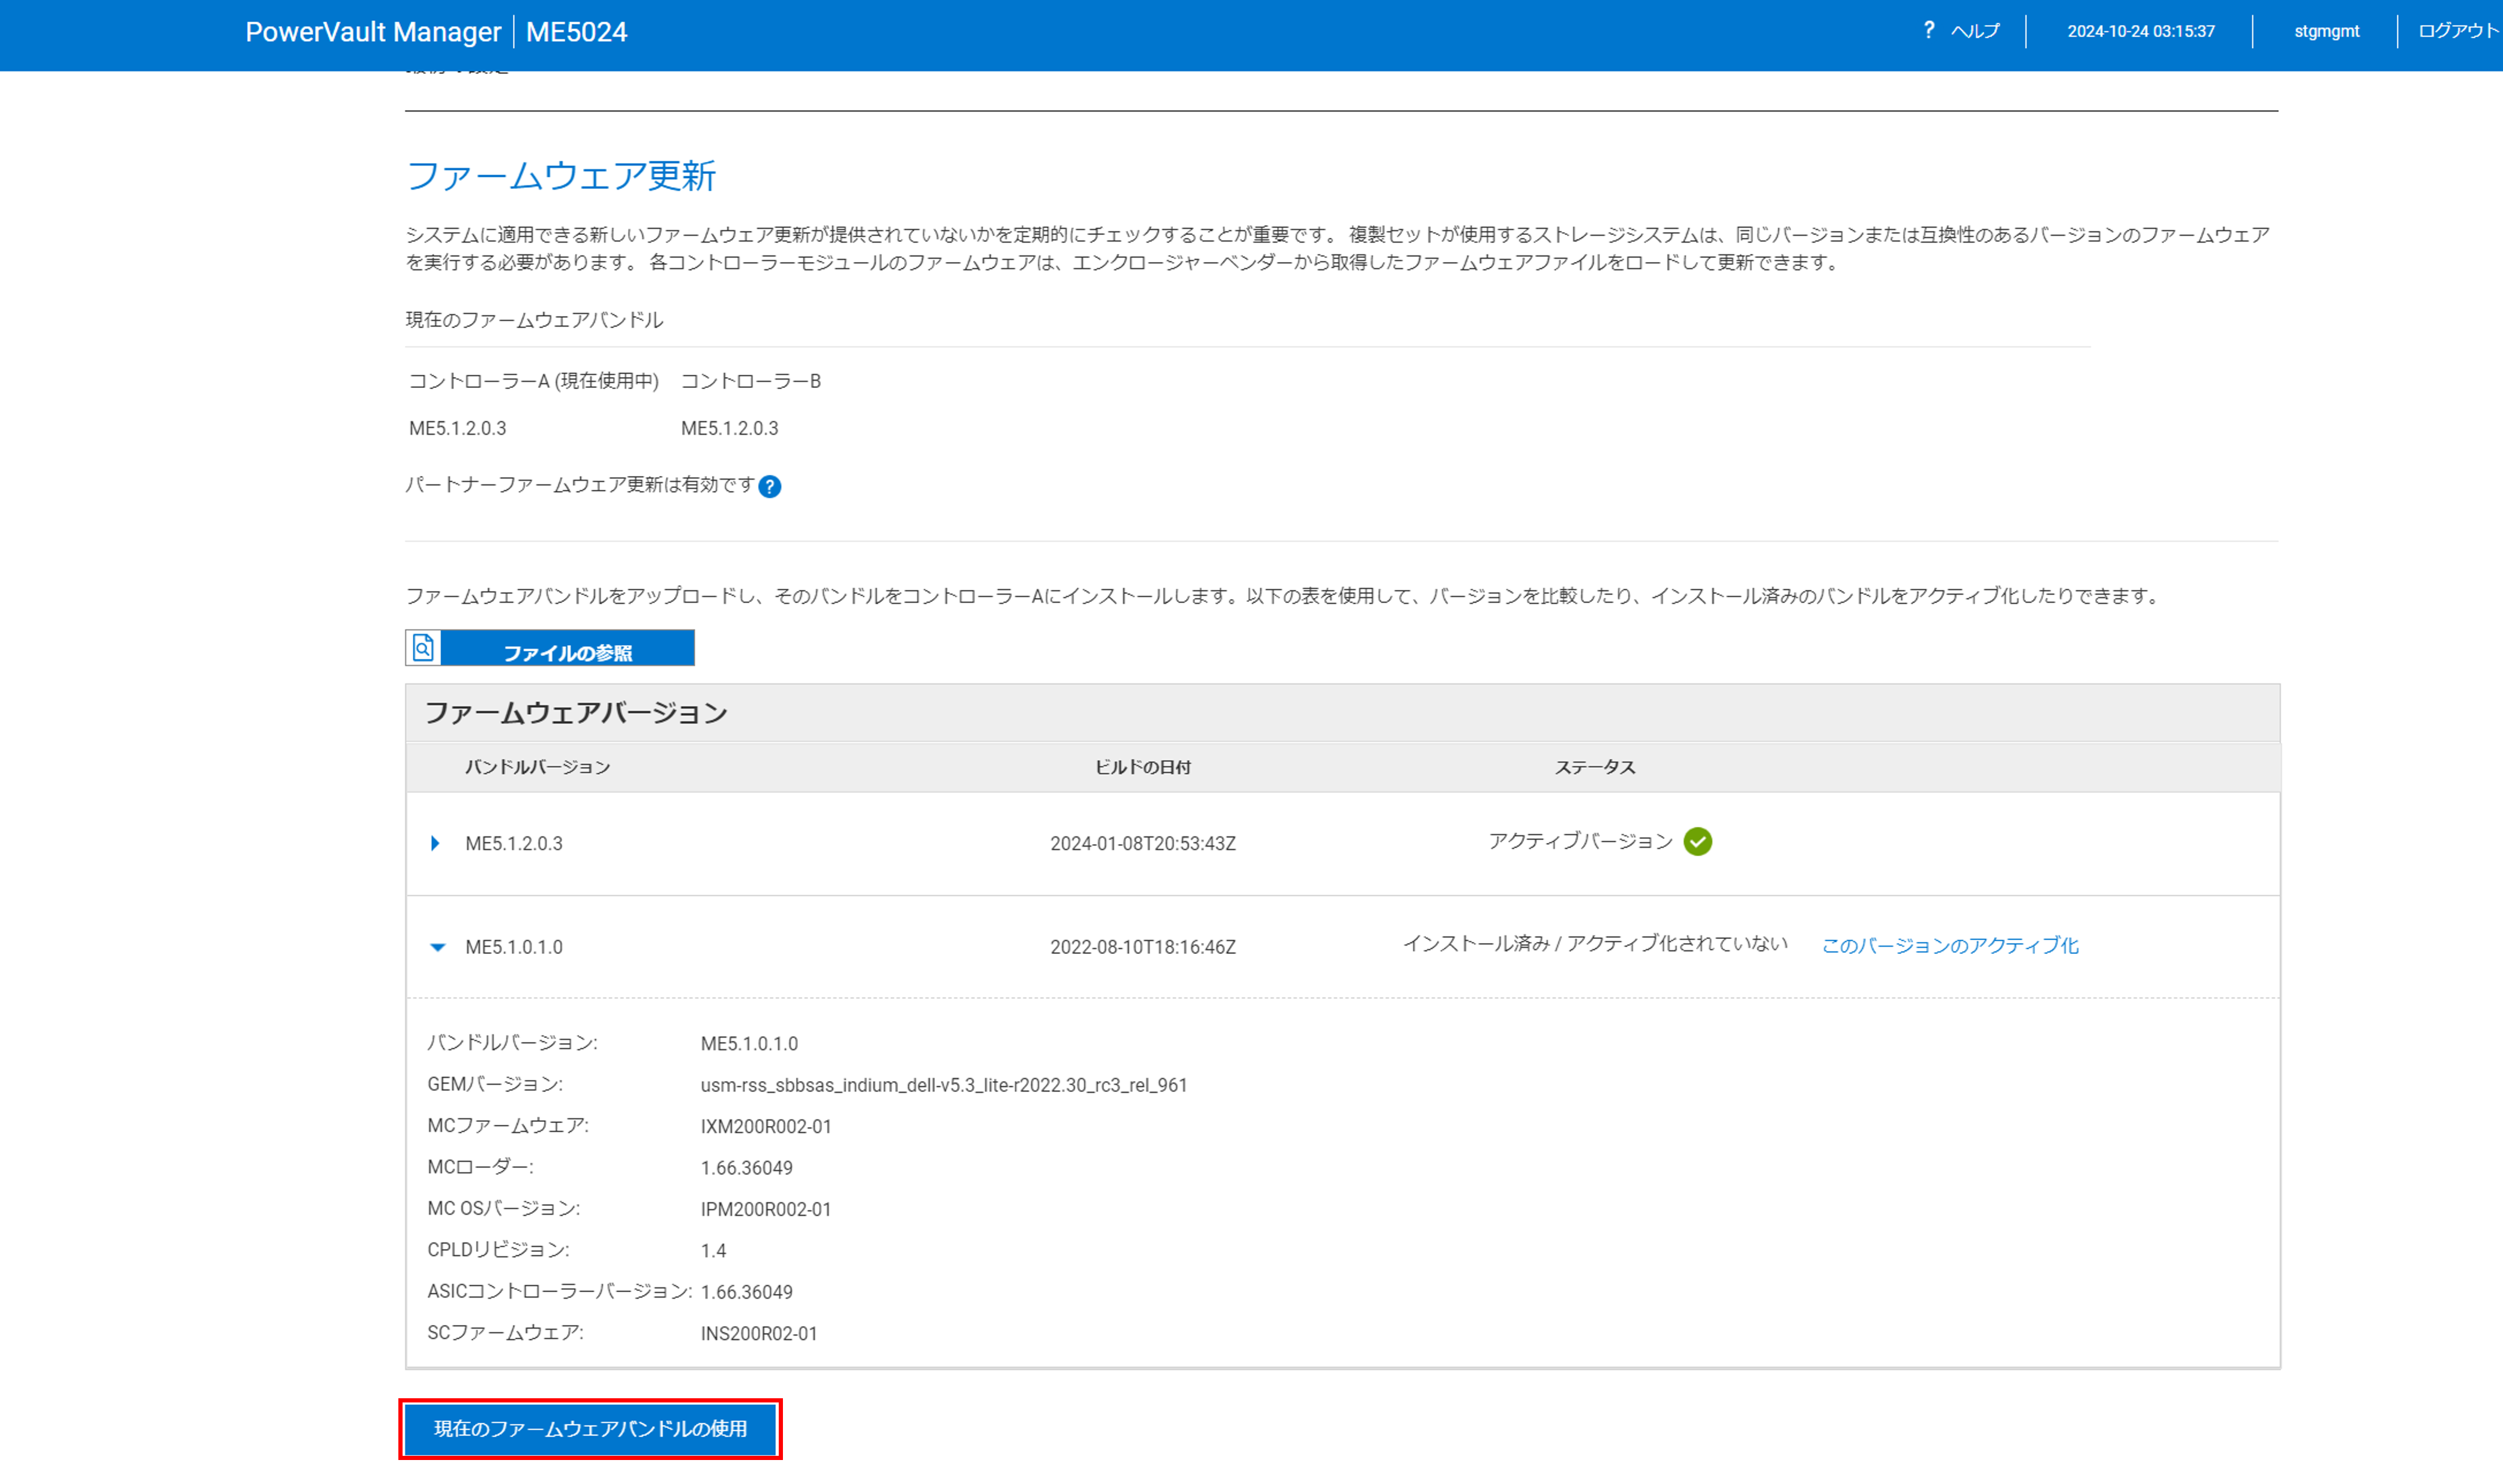Image resolution: width=2503 pixels, height=1484 pixels.
Task: Collapse the ME5.1.0.1.0 bundle row
Action: (437, 946)
